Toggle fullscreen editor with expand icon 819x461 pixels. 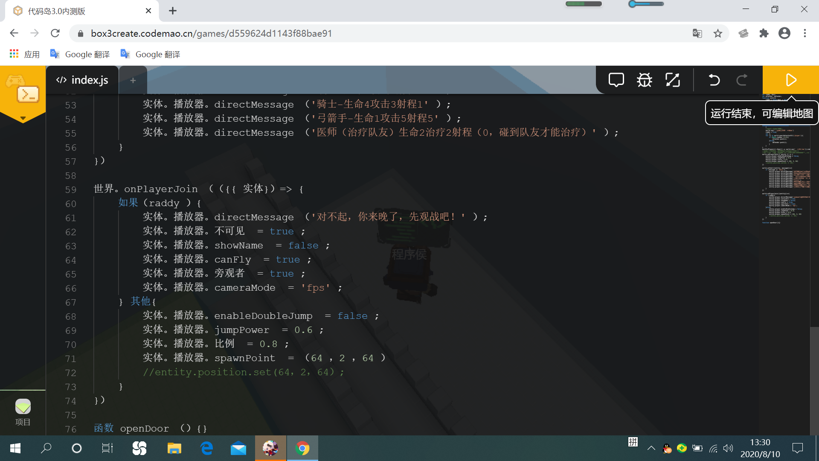[673, 80]
